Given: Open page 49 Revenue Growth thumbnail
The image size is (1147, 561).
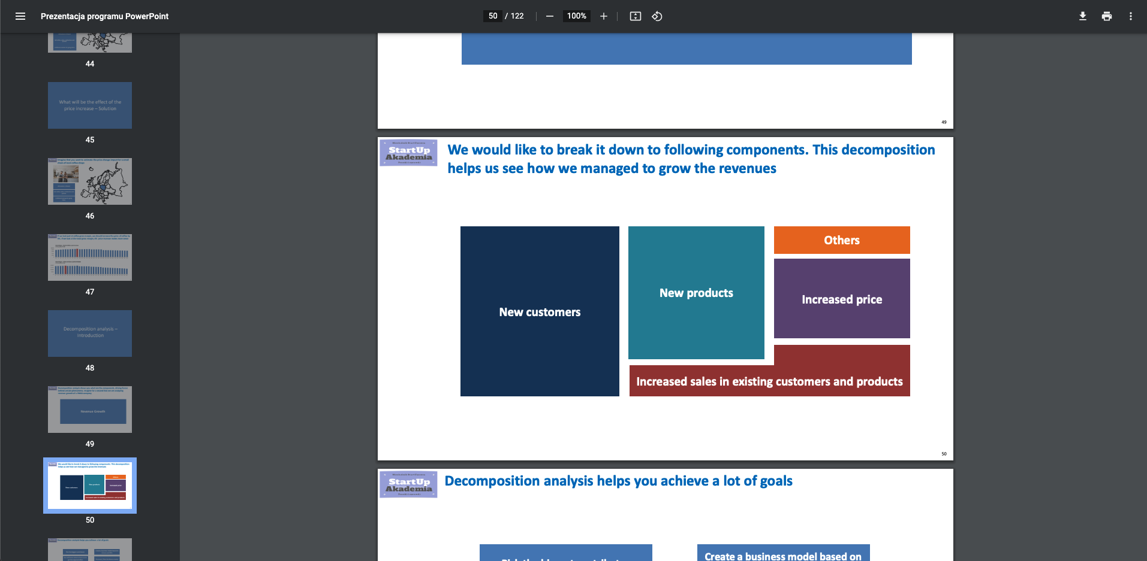Looking at the screenshot, I should 90,410.
